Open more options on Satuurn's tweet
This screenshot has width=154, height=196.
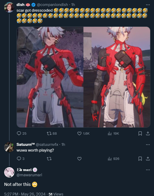[x=148, y=145]
